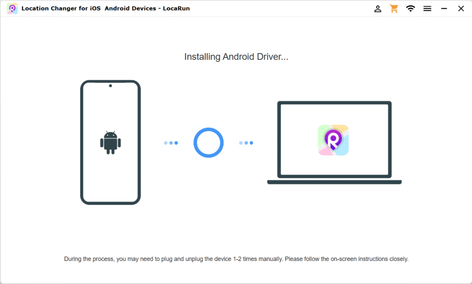Viewport: 472px width, 284px height.
Task: Open the shopping cart purchase icon
Action: [394, 8]
